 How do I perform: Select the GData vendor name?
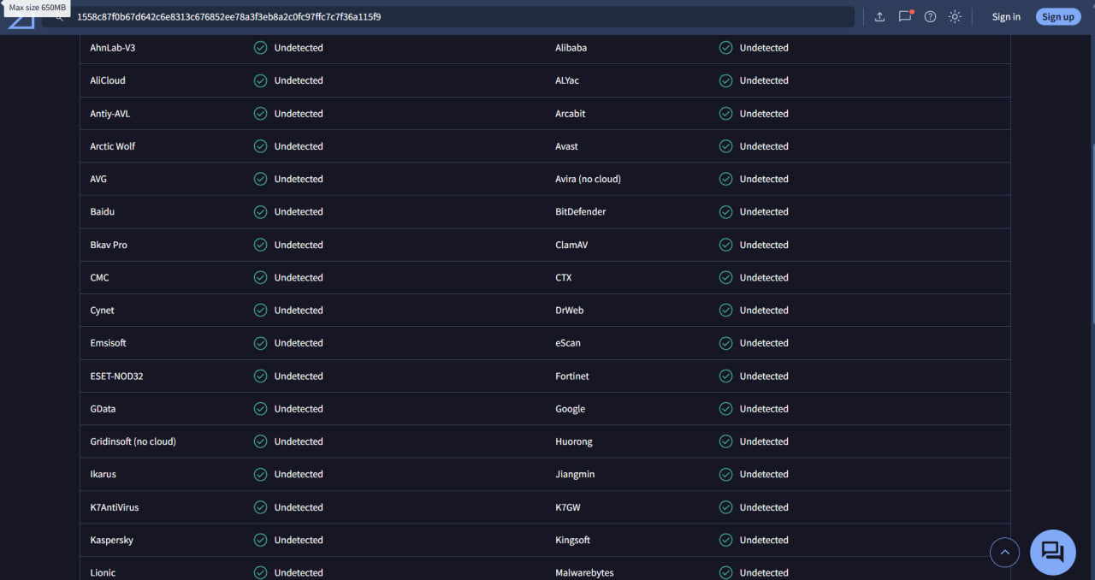[x=103, y=409]
